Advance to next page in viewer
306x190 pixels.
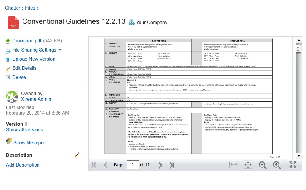160,165
